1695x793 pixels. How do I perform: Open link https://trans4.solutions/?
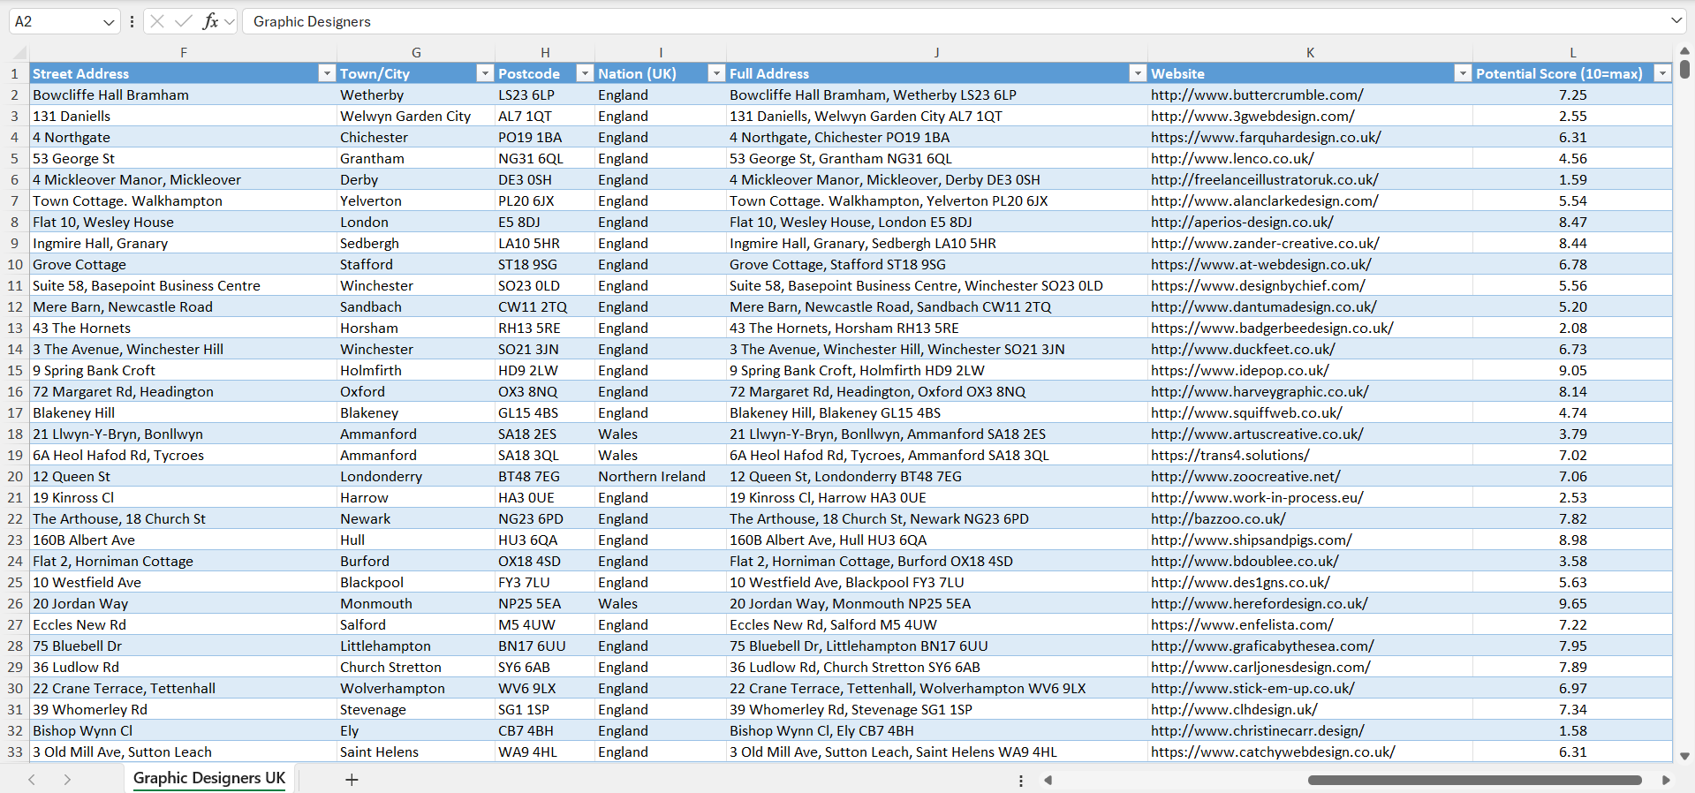click(1230, 456)
